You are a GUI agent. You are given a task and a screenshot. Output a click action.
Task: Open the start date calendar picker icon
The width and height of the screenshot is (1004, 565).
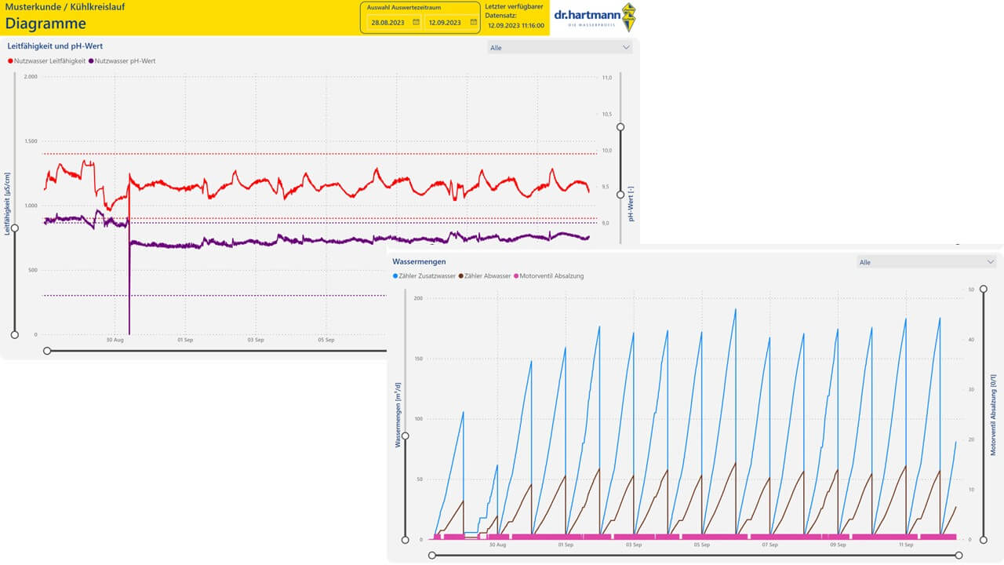click(x=416, y=22)
